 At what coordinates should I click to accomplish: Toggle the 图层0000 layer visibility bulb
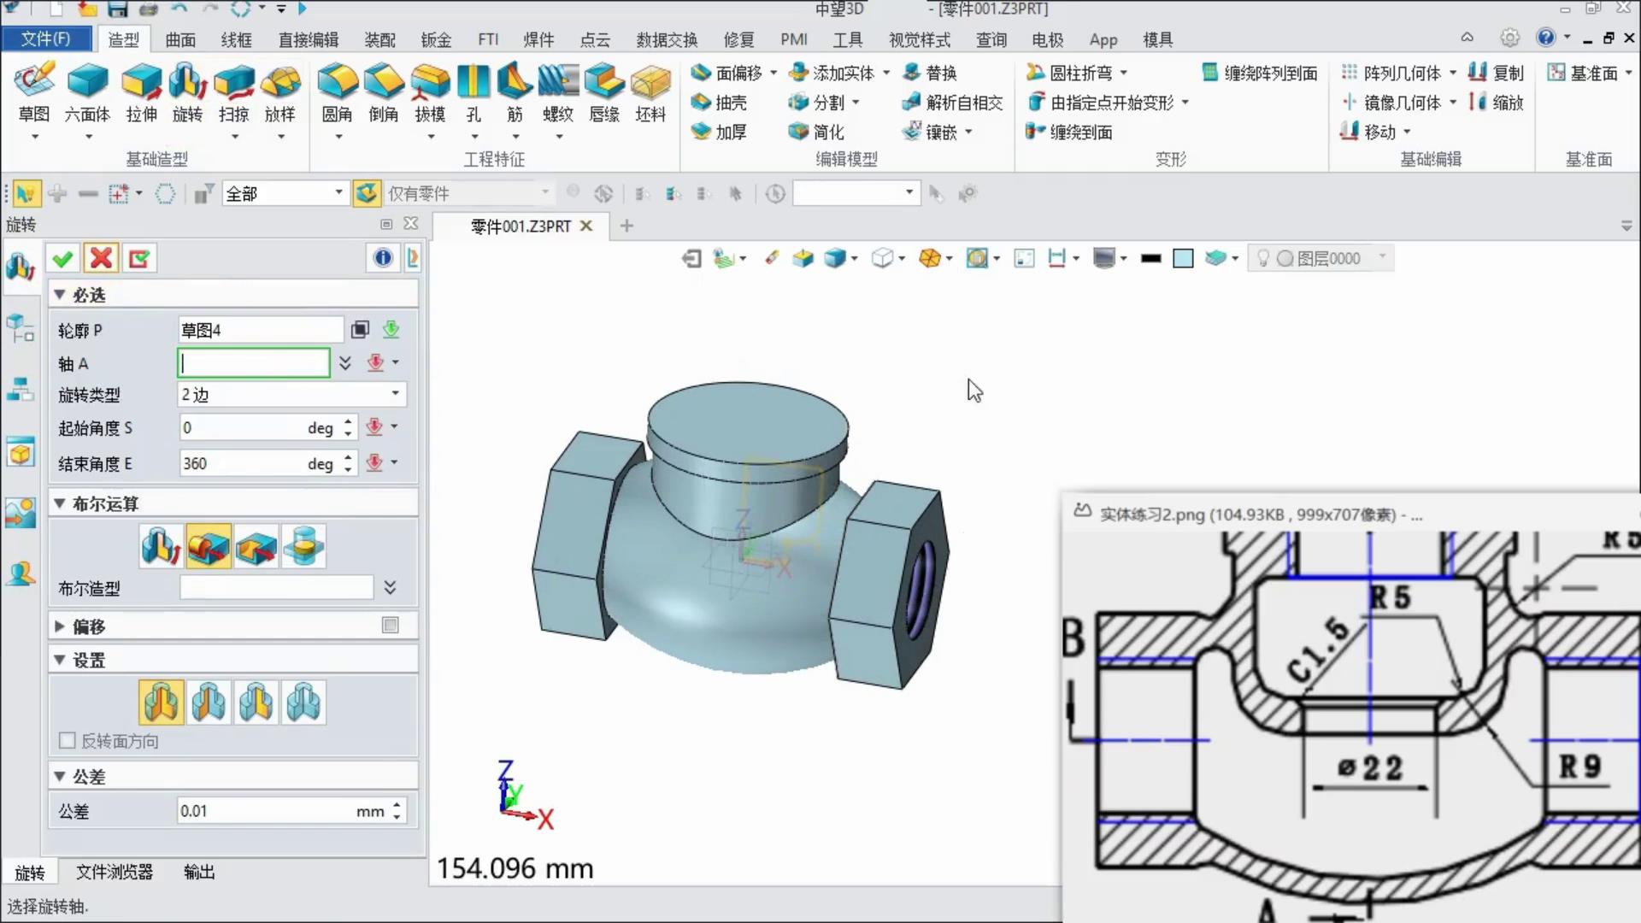[x=1262, y=258]
